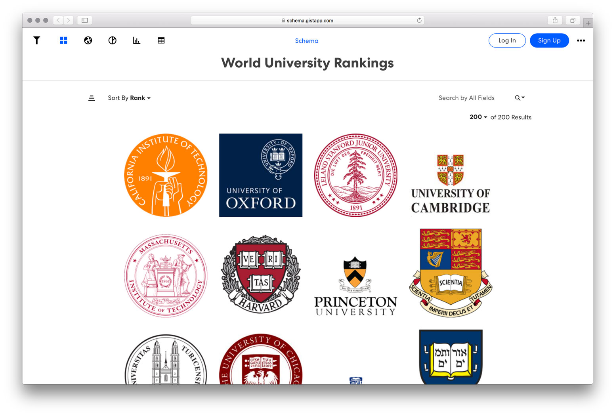
Task: Open the three-dots more options menu
Action: coord(581,40)
